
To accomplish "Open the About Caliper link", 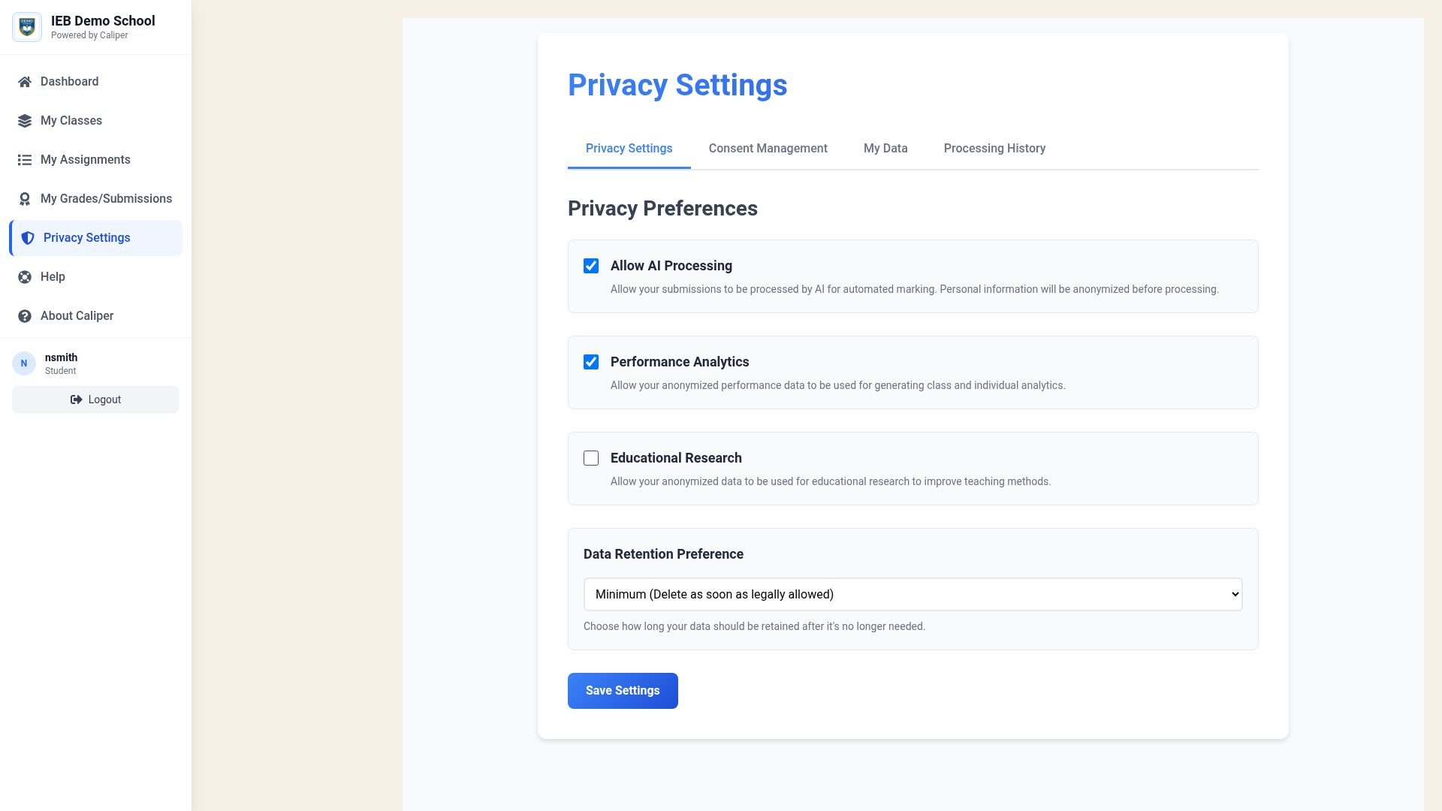I will pos(77,316).
